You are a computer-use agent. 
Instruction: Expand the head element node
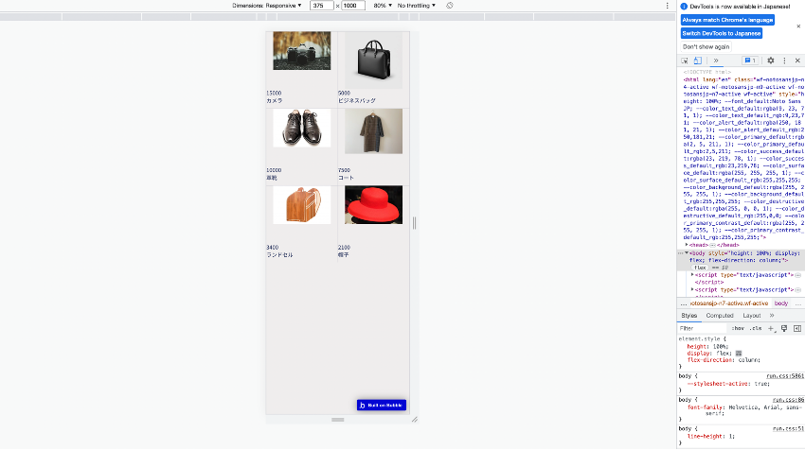(x=688, y=245)
